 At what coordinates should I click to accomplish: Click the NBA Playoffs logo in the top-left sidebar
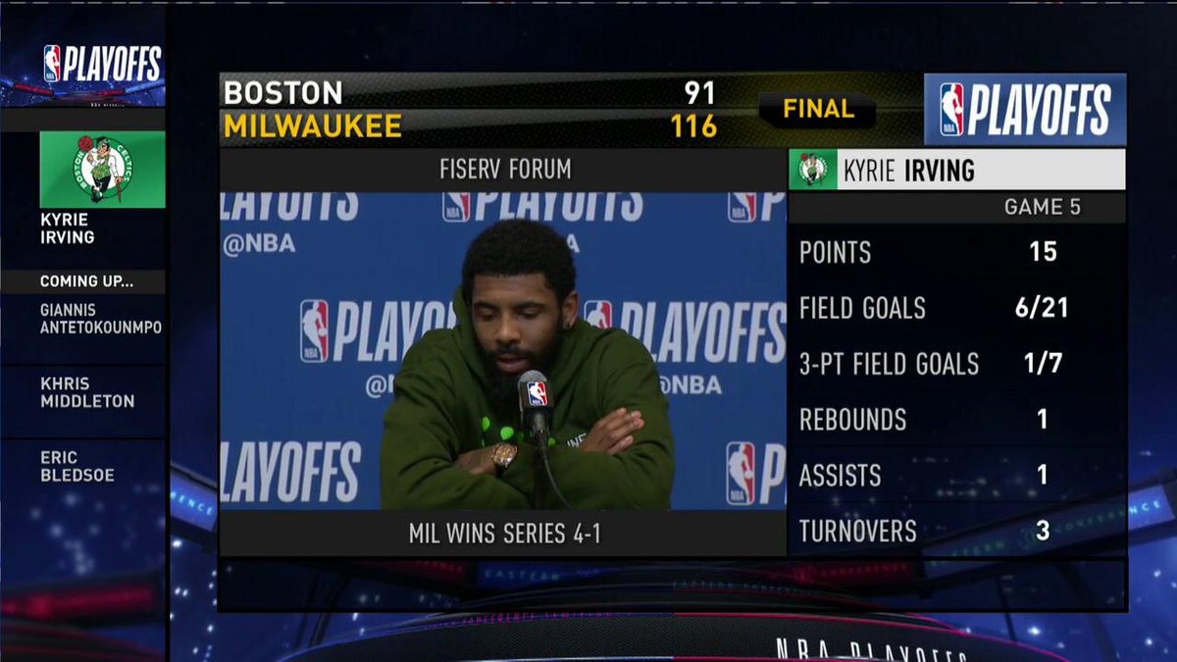pyautogui.click(x=102, y=64)
